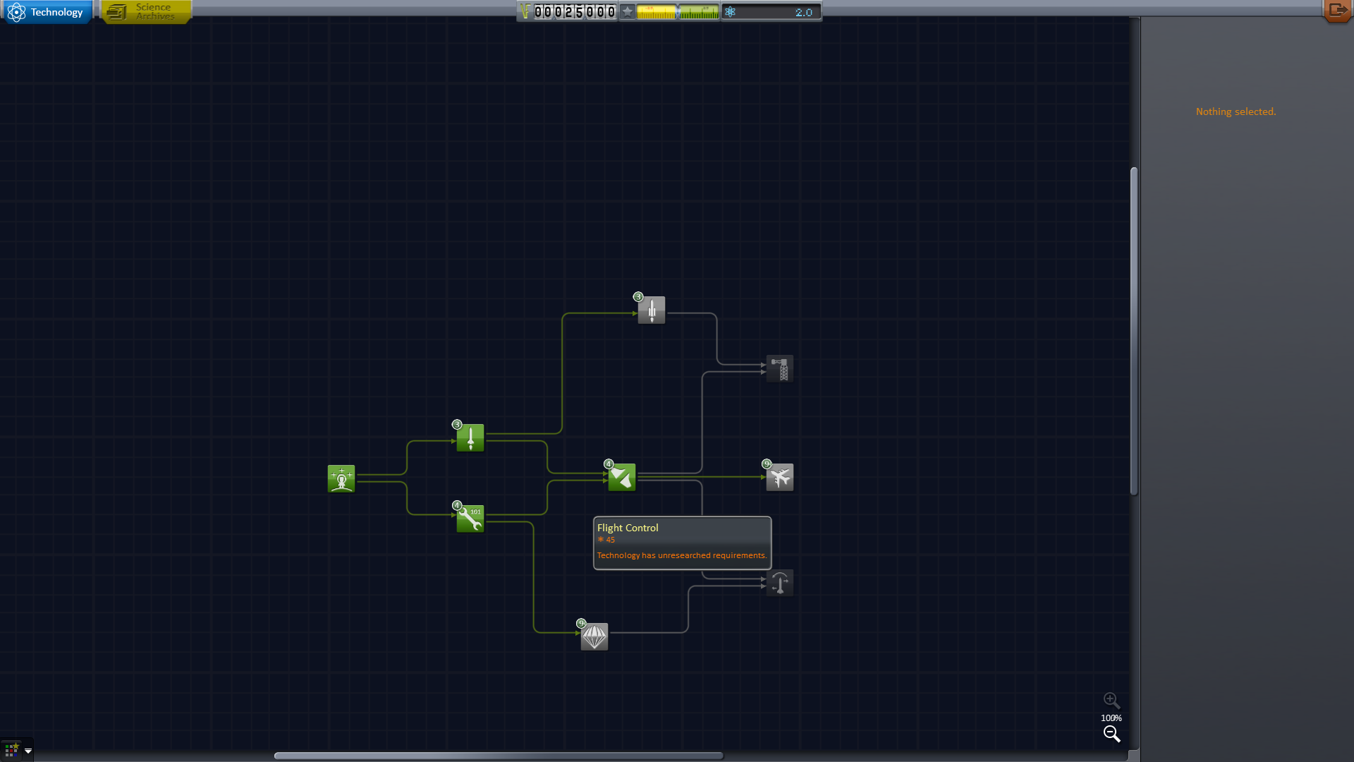1354x762 pixels.
Task: Zoom in the tech tree
Action: [x=1111, y=700]
